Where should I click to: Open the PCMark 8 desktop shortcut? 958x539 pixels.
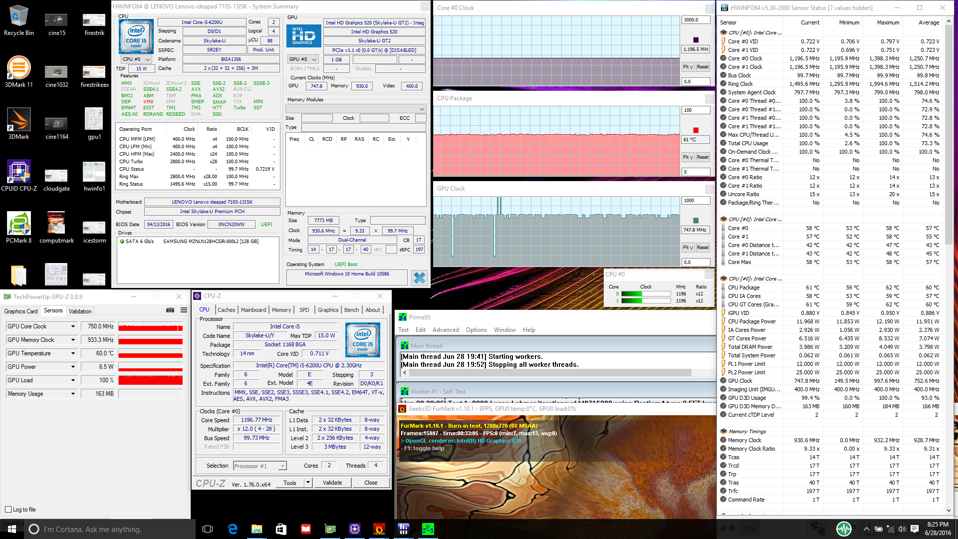(18, 228)
